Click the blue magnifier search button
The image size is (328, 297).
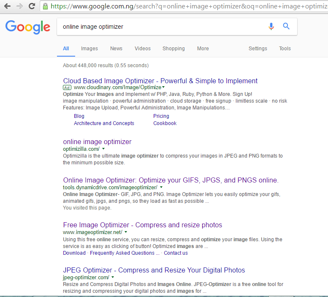click(x=286, y=26)
